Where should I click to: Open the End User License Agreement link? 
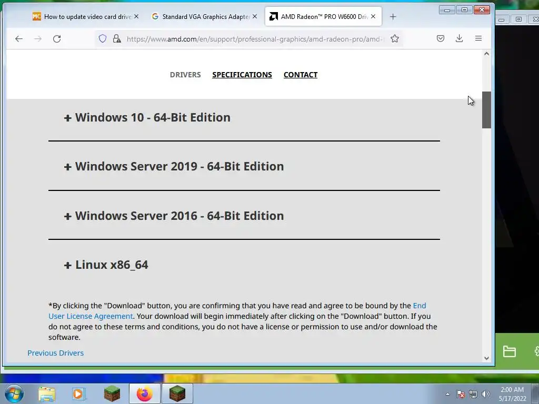tap(91, 316)
